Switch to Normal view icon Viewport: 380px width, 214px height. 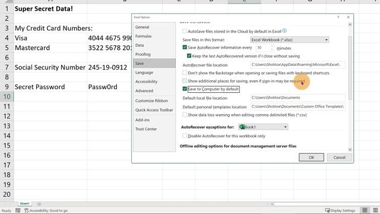coord(365,210)
